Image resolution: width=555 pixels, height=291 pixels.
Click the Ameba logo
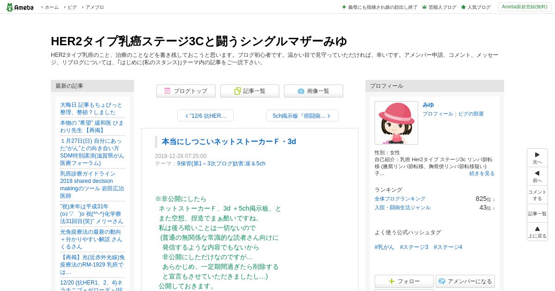pos(20,7)
